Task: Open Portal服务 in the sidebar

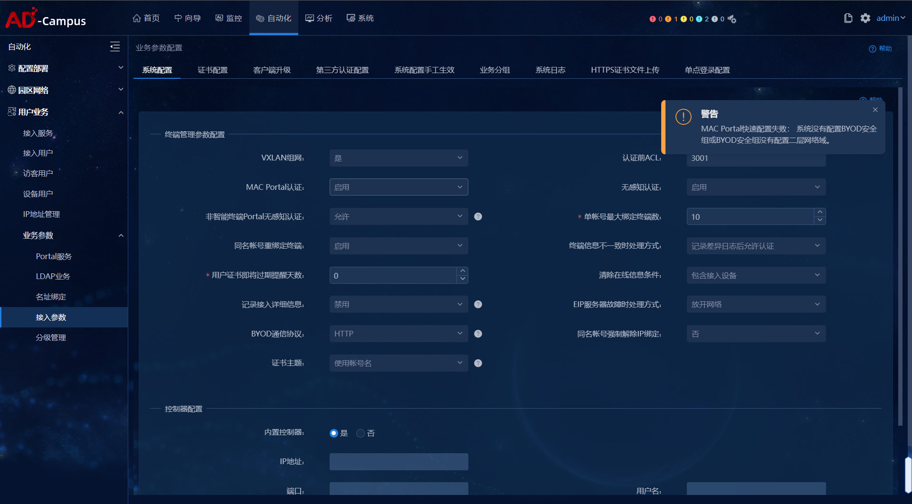Action: tap(54, 256)
